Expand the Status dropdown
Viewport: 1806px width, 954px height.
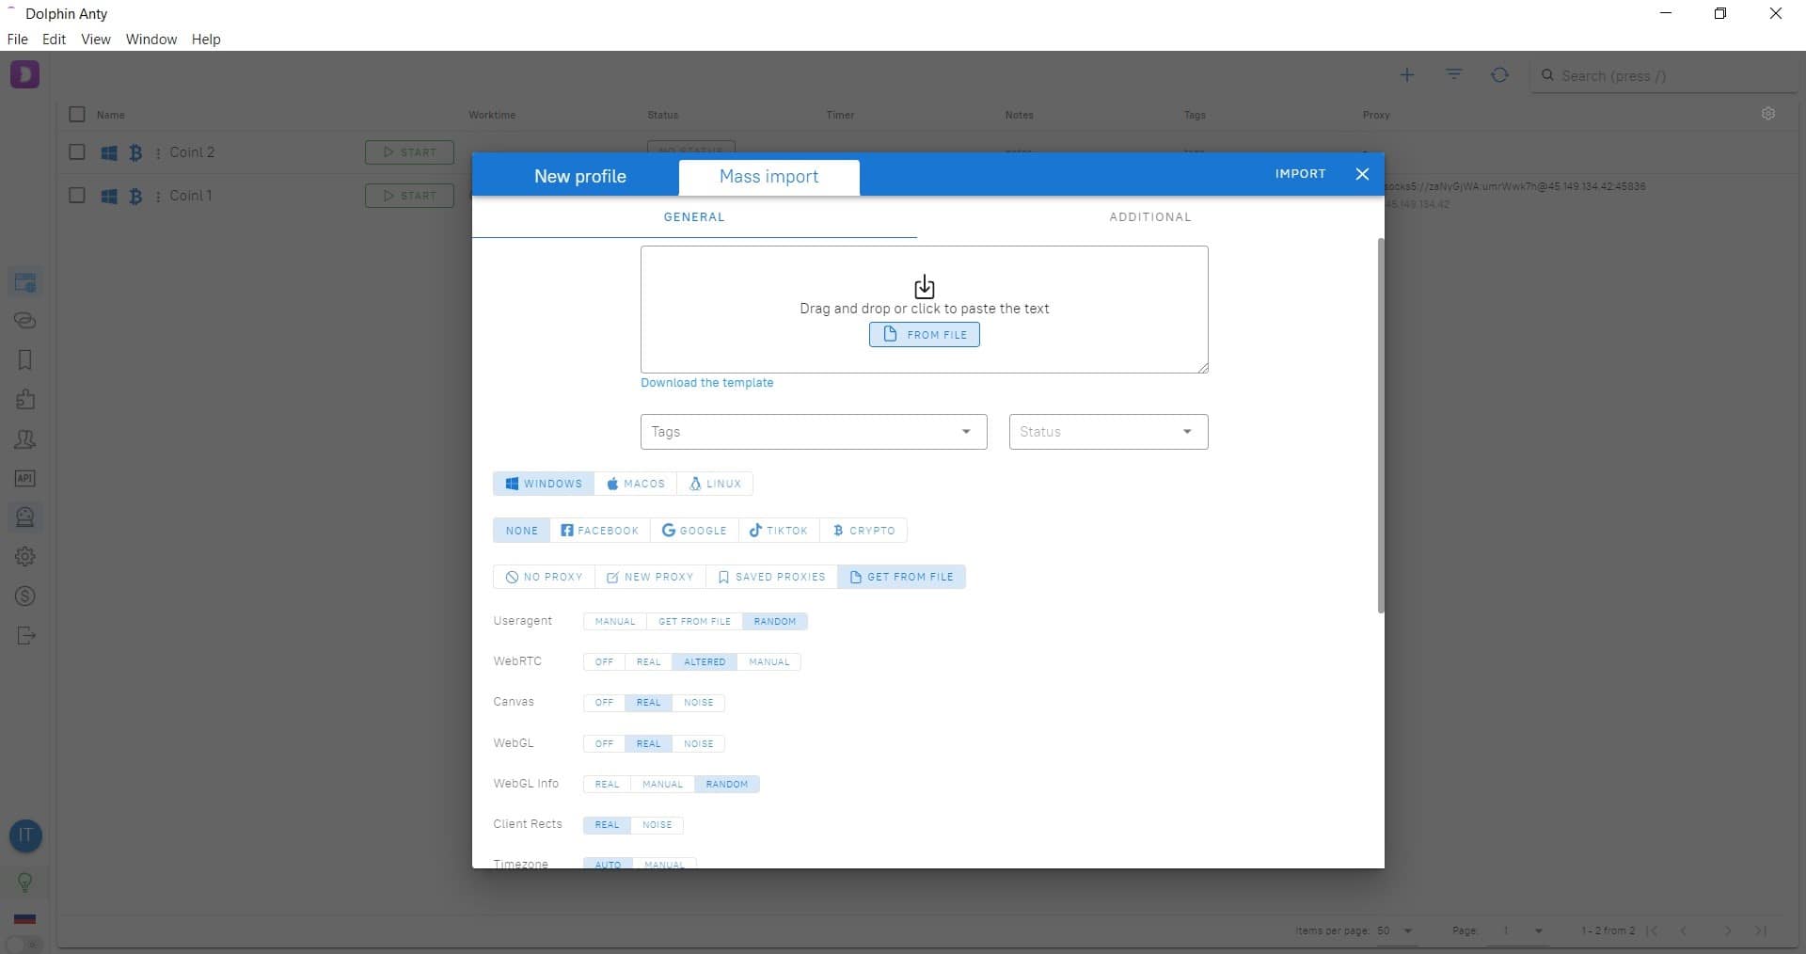(1108, 432)
